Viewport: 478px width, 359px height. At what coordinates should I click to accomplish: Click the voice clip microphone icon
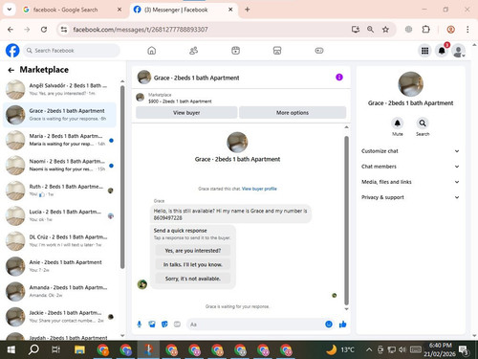[140, 325]
